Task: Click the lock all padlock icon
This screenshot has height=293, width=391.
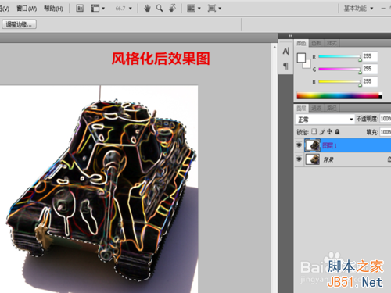Action: (337, 131)
